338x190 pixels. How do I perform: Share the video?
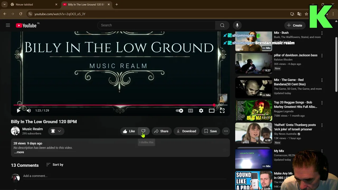point(161,131)
